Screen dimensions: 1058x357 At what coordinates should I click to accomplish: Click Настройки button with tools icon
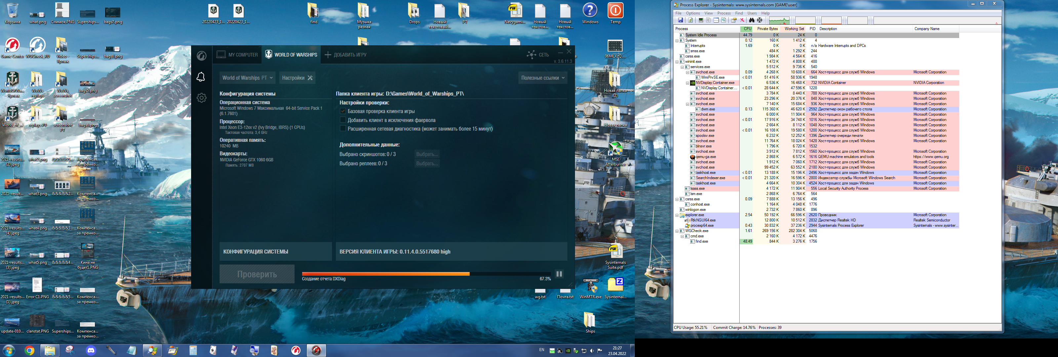[297, 78]
